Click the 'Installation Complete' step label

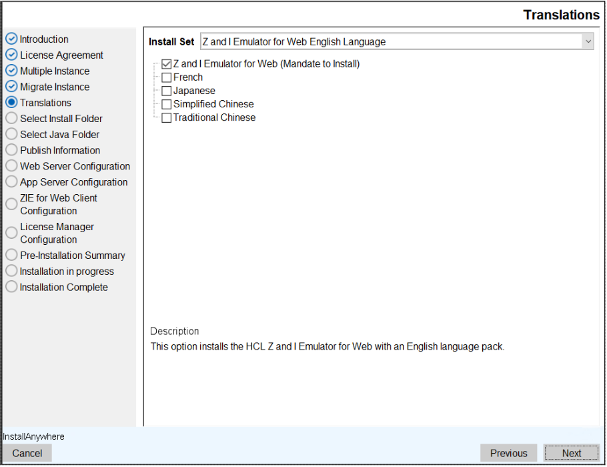pos(63,288)
